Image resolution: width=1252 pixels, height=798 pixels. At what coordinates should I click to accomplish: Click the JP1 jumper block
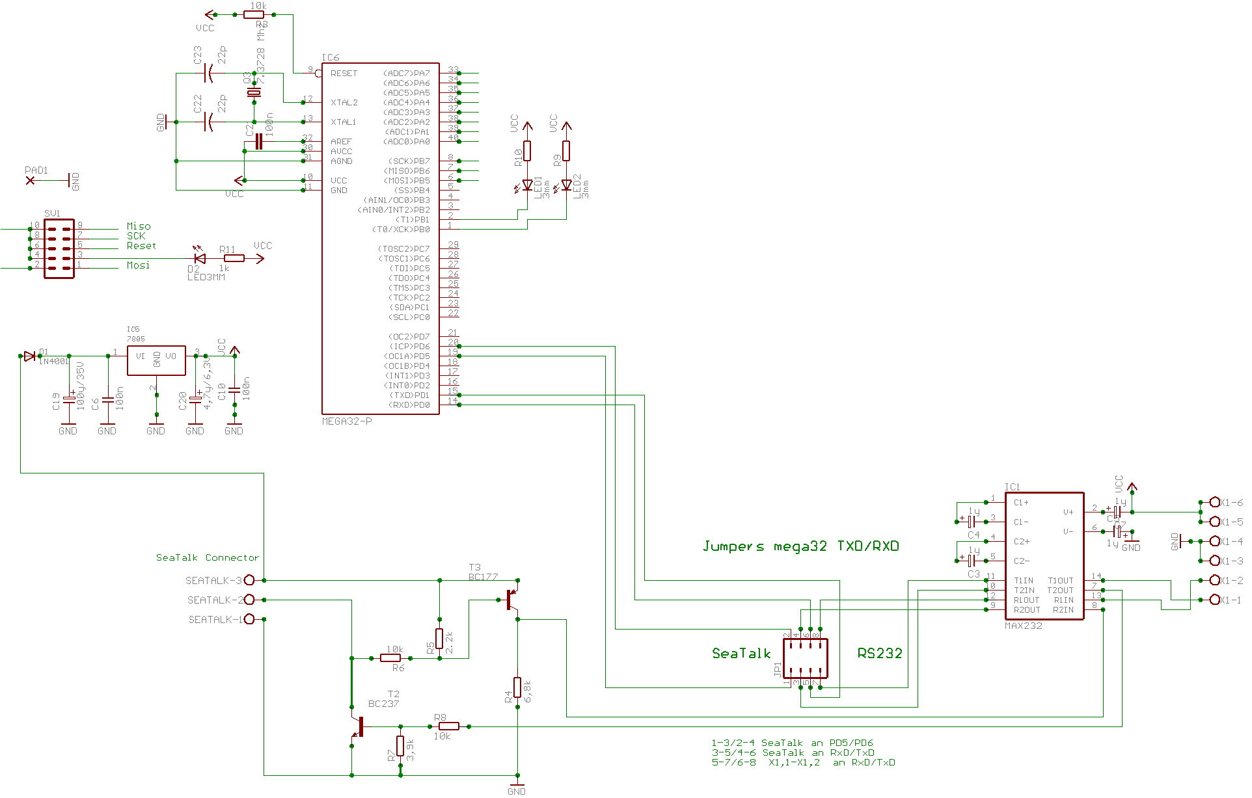pos(805,658)
